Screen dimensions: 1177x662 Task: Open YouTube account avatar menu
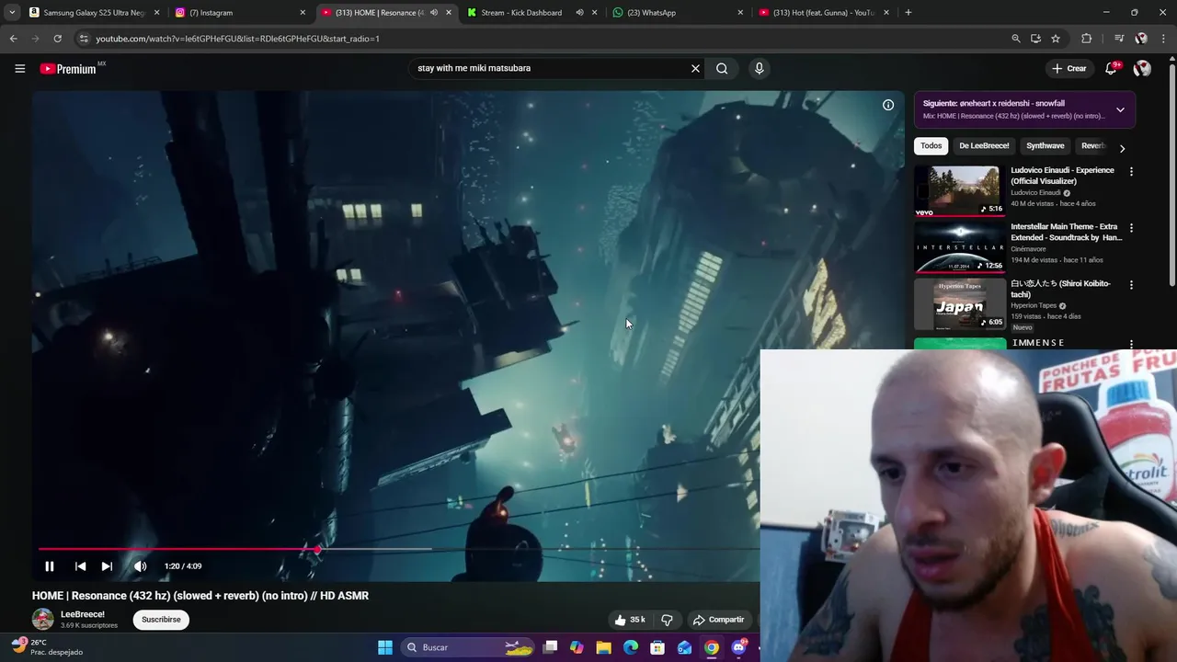(x=1142, y=68)
